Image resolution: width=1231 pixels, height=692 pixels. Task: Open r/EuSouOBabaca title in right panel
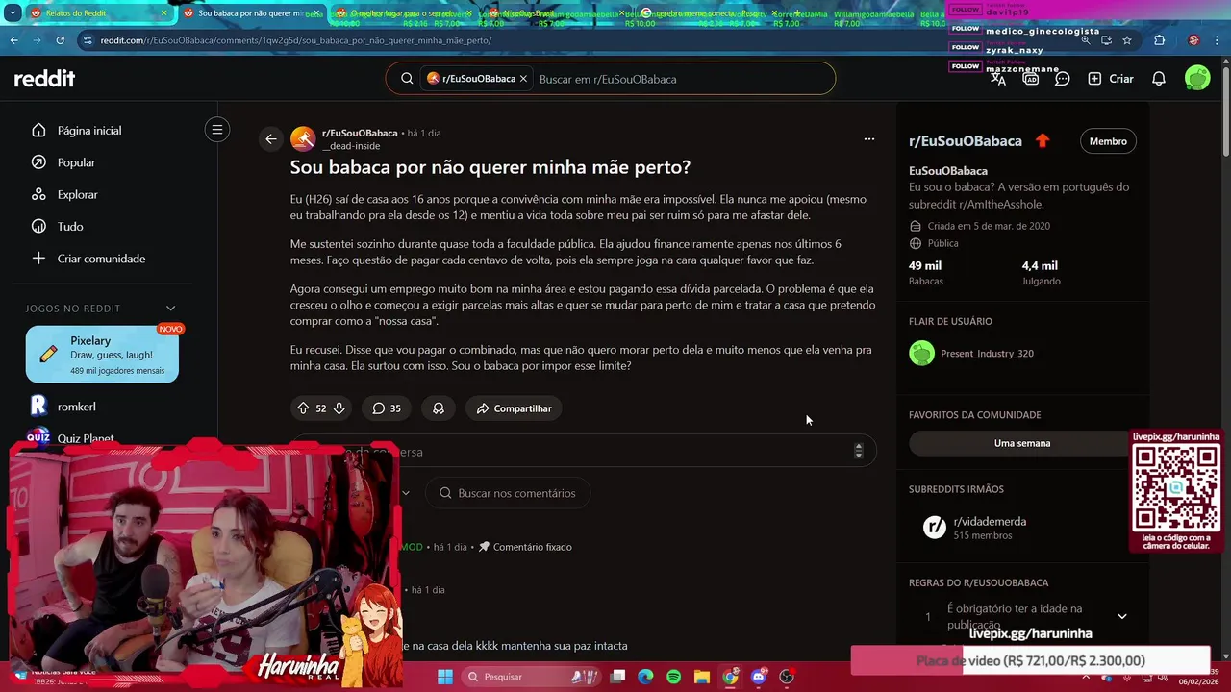click(x=966, y=141)
